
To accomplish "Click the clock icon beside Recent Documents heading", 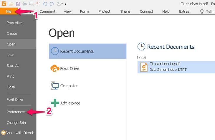I will click(141, 47).
